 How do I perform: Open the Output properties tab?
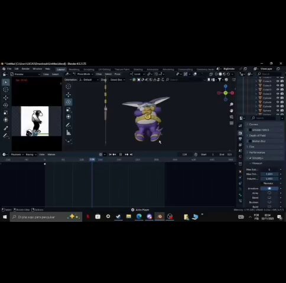click(x=240, y=139)
